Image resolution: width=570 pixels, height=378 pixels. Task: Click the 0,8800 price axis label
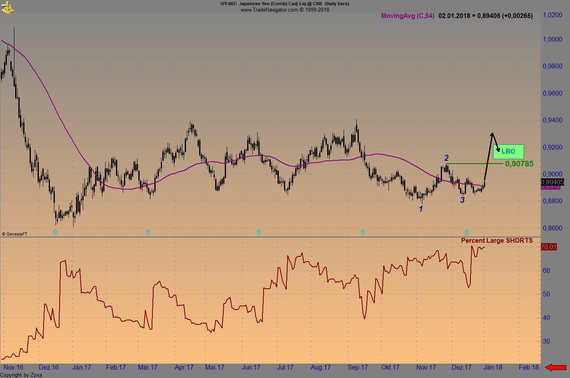point(552,201)
